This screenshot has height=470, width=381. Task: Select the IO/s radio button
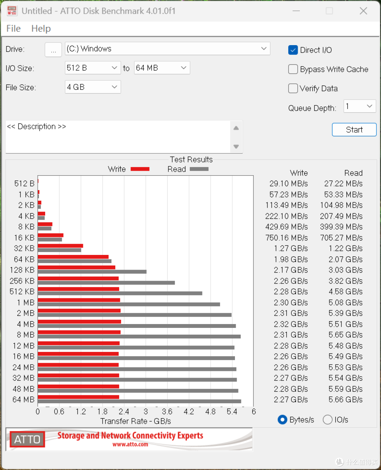pyautogui.click(x=327, y=420)
